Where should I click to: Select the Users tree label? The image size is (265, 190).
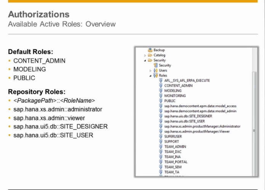pyautogui.click(x=163, y=70)
